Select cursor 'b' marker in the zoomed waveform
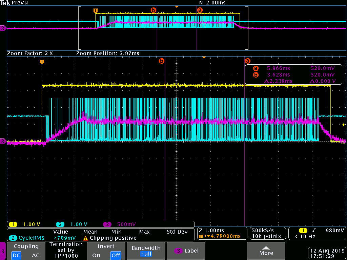This screenshot has height=260, width=347. tap(162, 61)
